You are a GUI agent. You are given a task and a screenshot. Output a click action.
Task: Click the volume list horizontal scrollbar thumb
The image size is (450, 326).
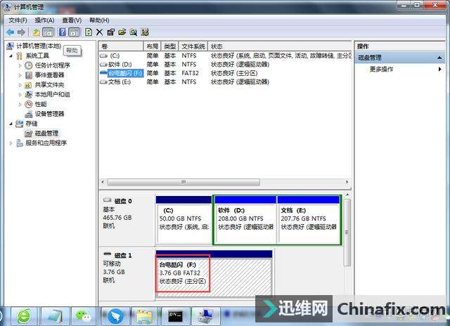pyautogui.click(x=184, y=182)
